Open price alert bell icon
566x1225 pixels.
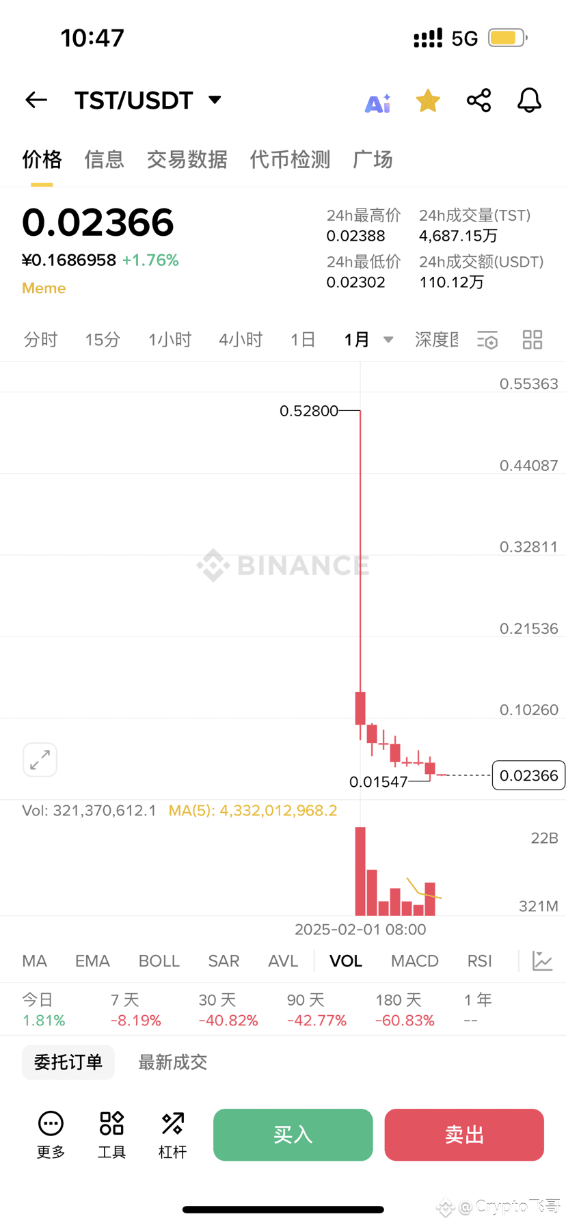tap(529, 100)
